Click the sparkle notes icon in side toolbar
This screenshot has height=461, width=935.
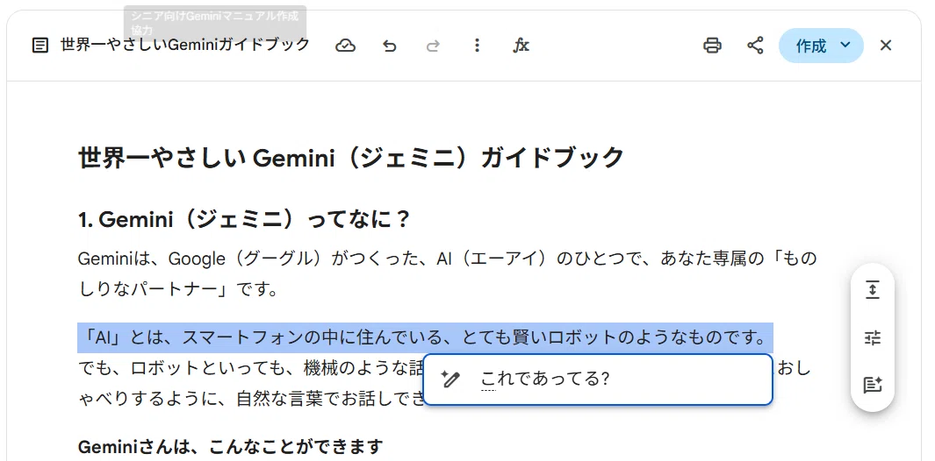coord(873,385)
